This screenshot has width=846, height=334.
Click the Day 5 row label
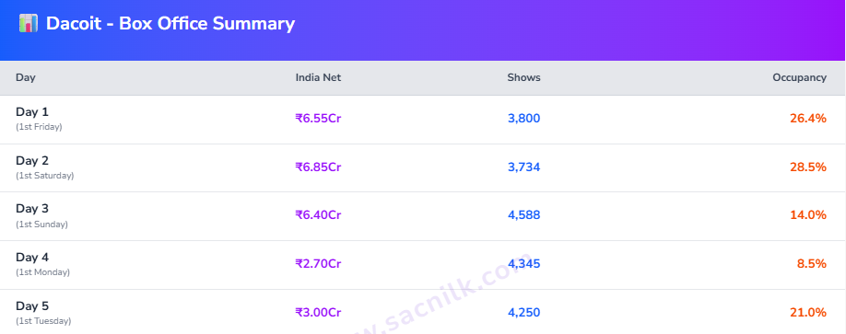pyautogui.click(x=32, y=306)
